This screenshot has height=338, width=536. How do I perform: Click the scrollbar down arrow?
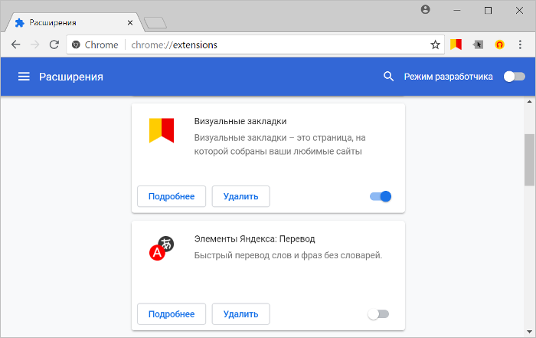[x=529, y=332]
